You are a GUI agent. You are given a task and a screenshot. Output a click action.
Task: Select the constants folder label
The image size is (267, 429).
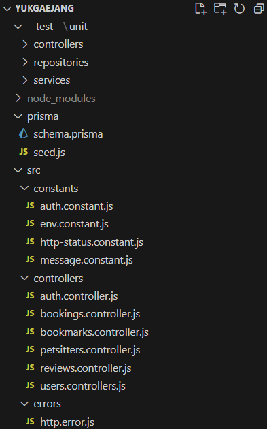click(56, 188)
